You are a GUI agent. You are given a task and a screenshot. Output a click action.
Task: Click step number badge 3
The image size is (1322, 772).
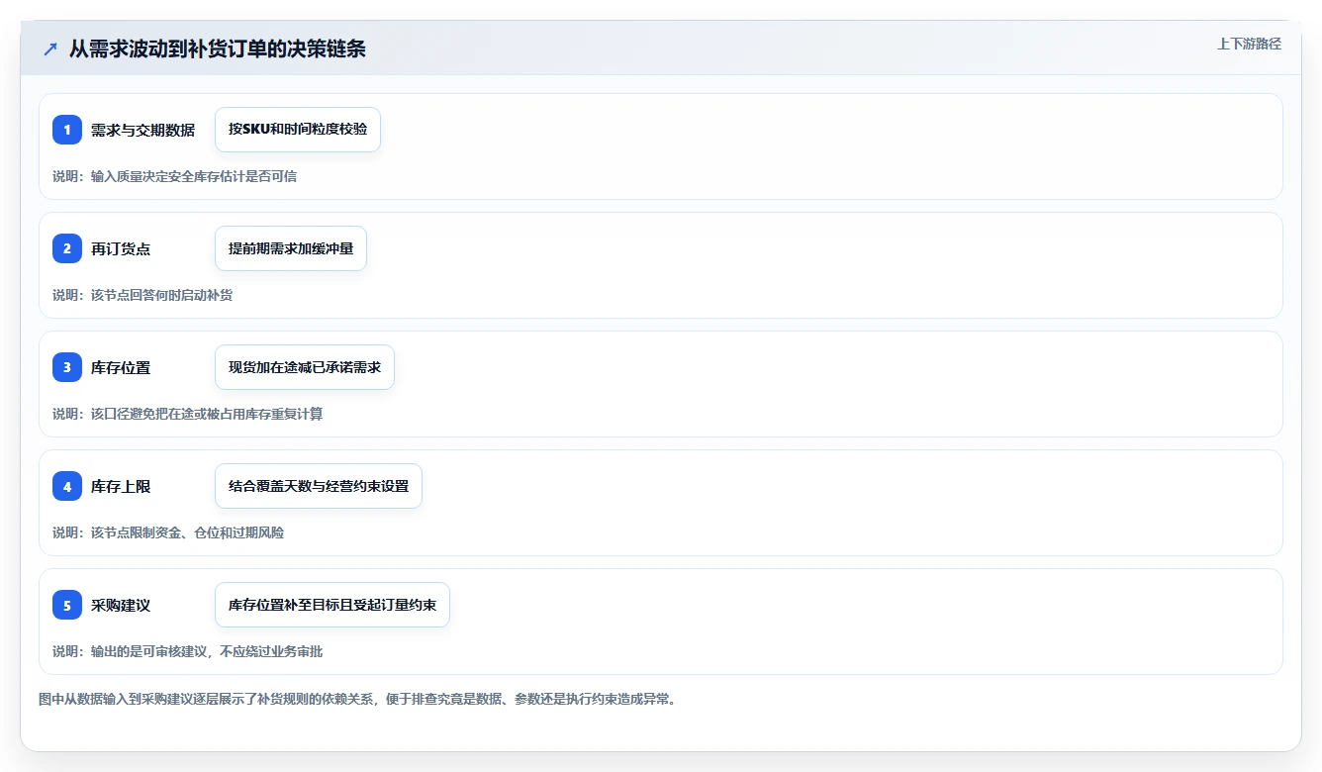(67, 367)
